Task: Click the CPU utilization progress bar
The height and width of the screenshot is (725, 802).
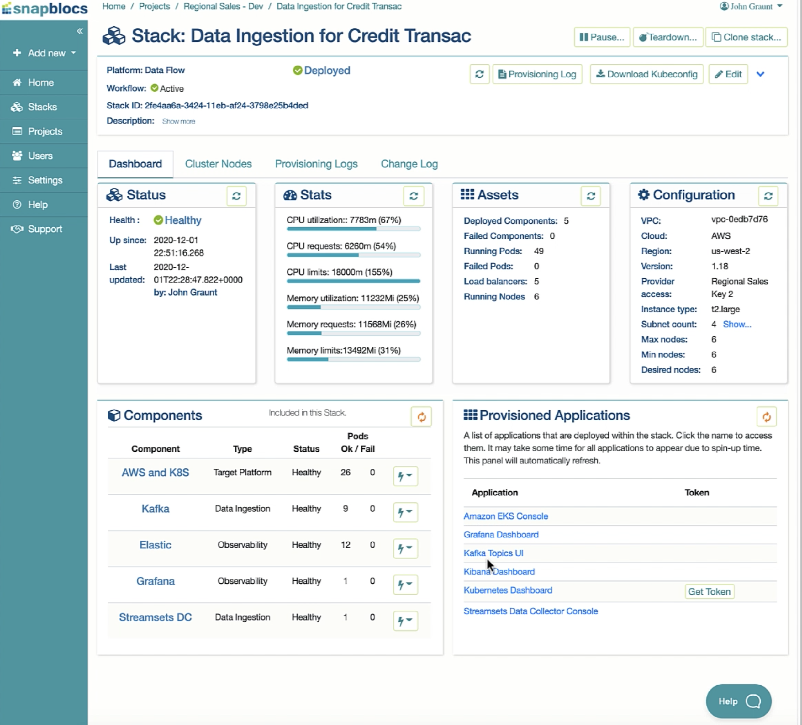Action: (x=353, y=229)
